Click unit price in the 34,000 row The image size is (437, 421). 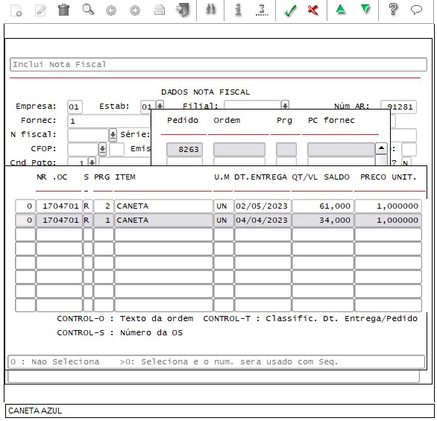(x=388, y=221)
